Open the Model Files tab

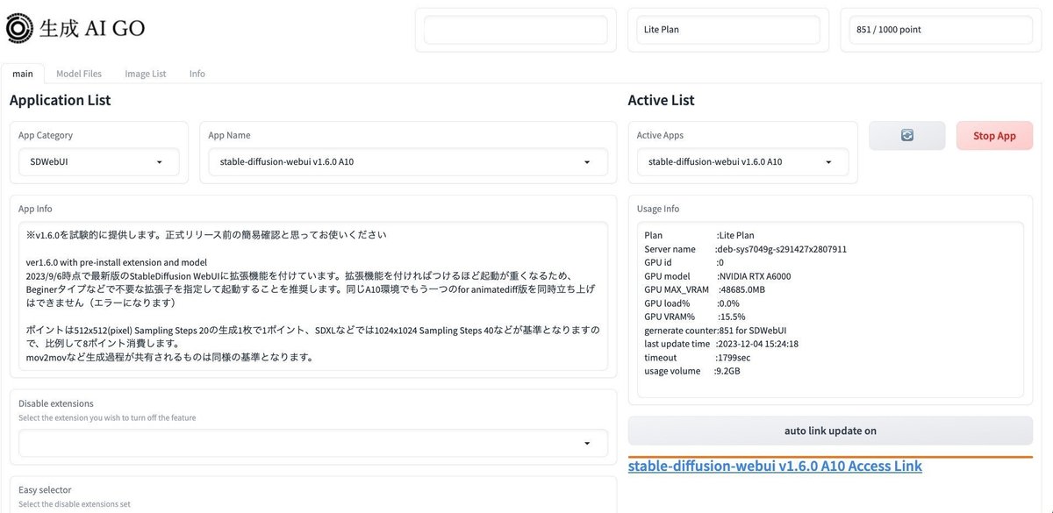pyautogui.click(x=79, y=74)
